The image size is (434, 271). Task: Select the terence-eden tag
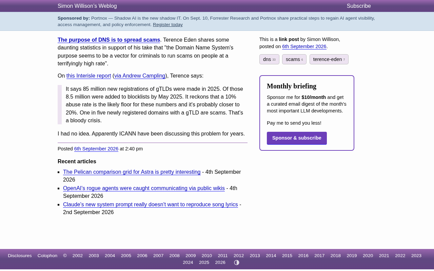329,59
